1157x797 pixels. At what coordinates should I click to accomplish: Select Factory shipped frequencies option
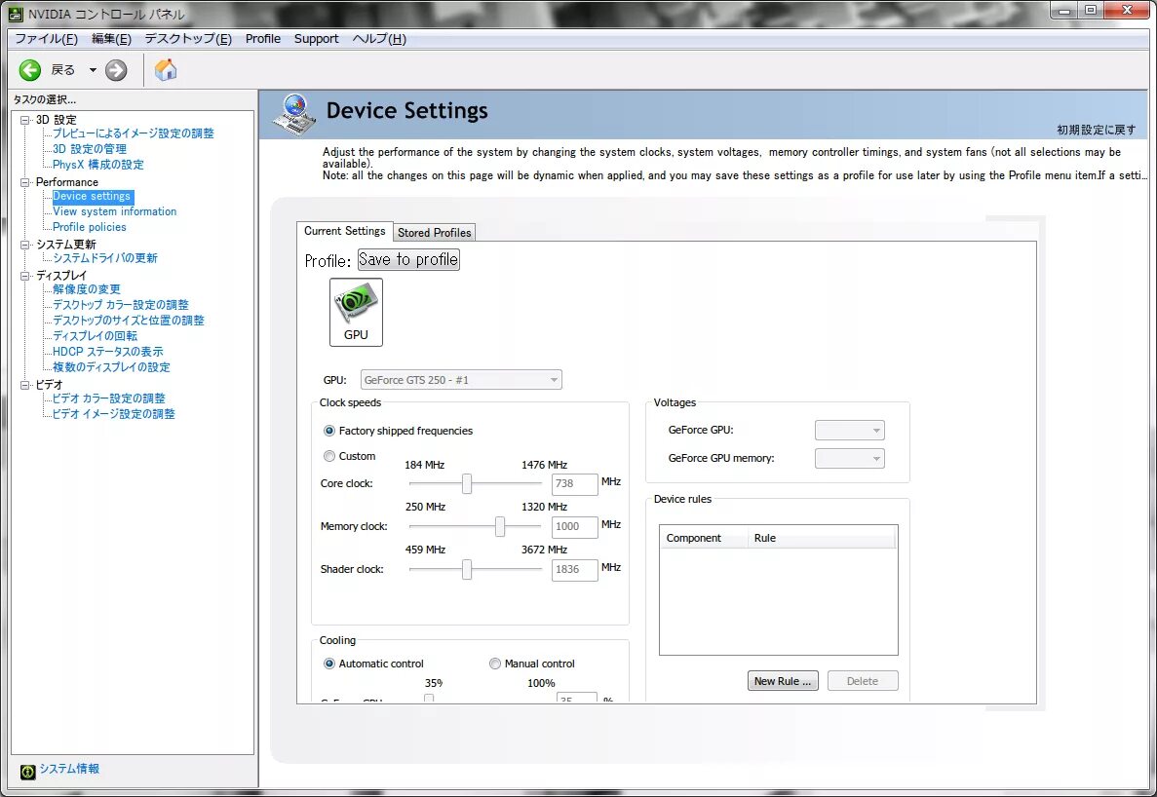point(329,431)
